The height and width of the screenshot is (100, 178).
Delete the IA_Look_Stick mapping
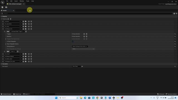(x=31, y=24)
